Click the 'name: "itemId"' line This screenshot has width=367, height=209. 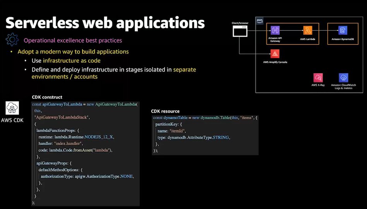coord(171,131)
